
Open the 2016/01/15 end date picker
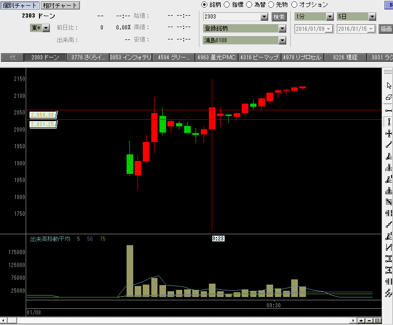tap(372, 29)
